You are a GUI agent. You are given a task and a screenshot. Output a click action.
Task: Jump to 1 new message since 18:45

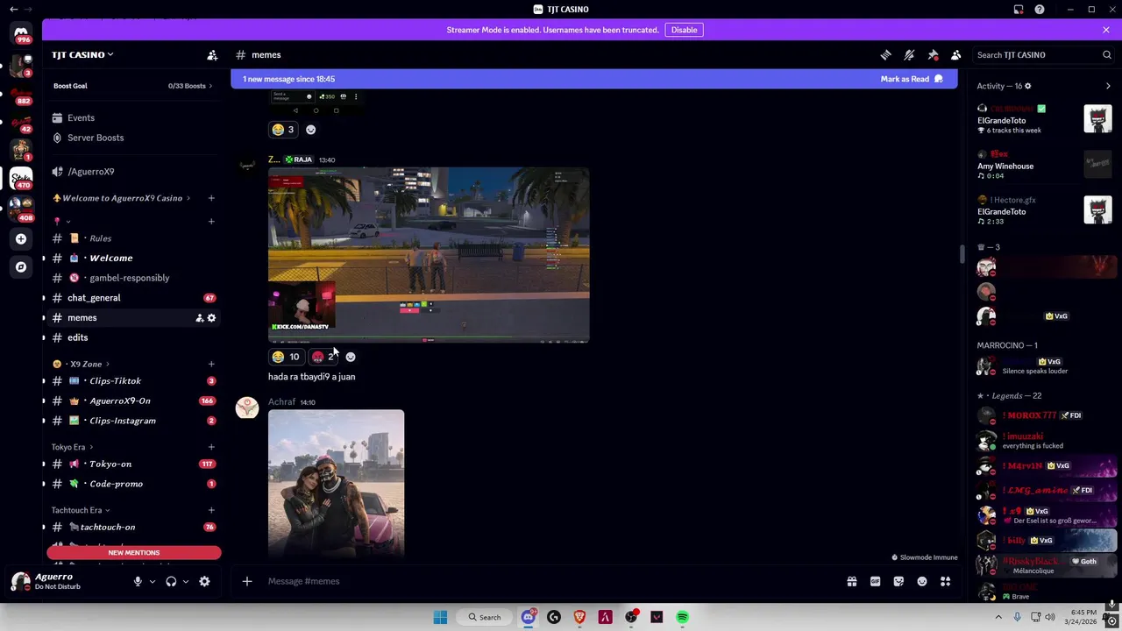pyautogui.click(x=288, y=79)
